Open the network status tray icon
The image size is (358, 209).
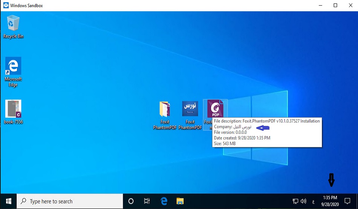click(295, 201)
